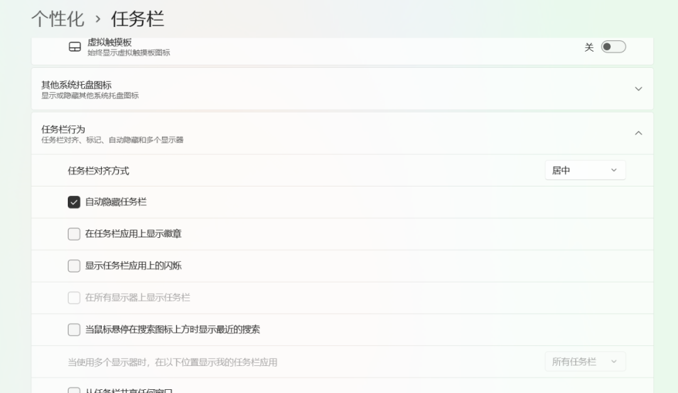678x393 pixels.
Task: Collapse the 任务栏行为 section
Action: [x=638, y=133]
